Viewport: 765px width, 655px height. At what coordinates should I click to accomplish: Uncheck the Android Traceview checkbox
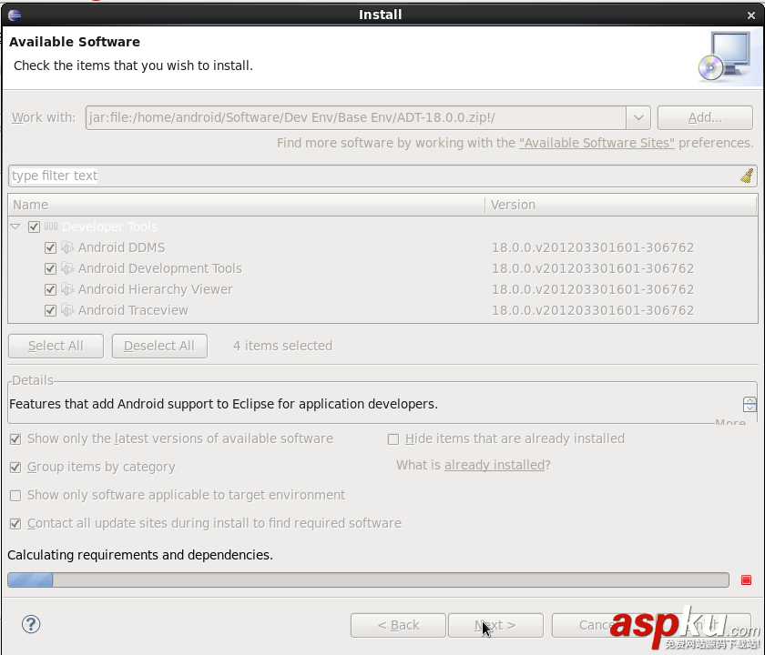pos(50,310)
